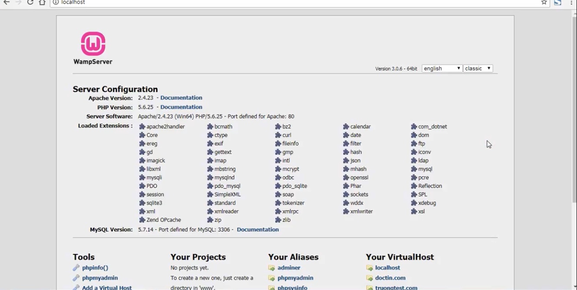Image resolution: width=577 pixels, height=290 pixels.
Task: Click the folder icon next to adminer
Action: click(272, 268)
